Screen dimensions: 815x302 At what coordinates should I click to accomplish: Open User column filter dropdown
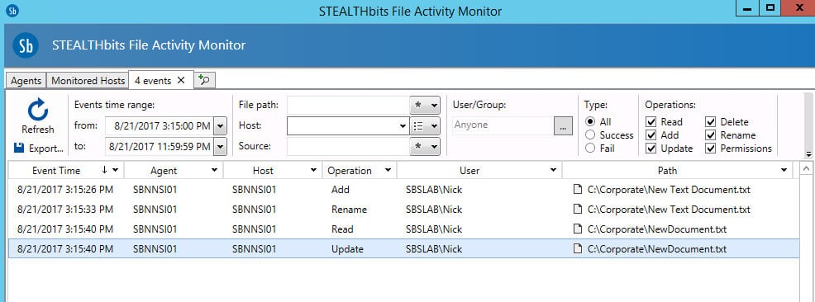[553, 170]
